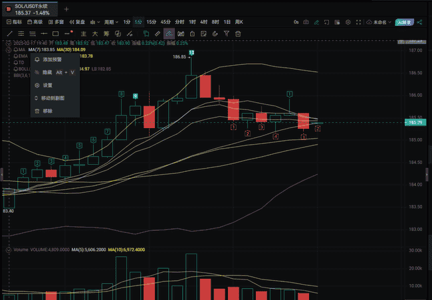Select the rectangle drawing tool

coord(56,33)
